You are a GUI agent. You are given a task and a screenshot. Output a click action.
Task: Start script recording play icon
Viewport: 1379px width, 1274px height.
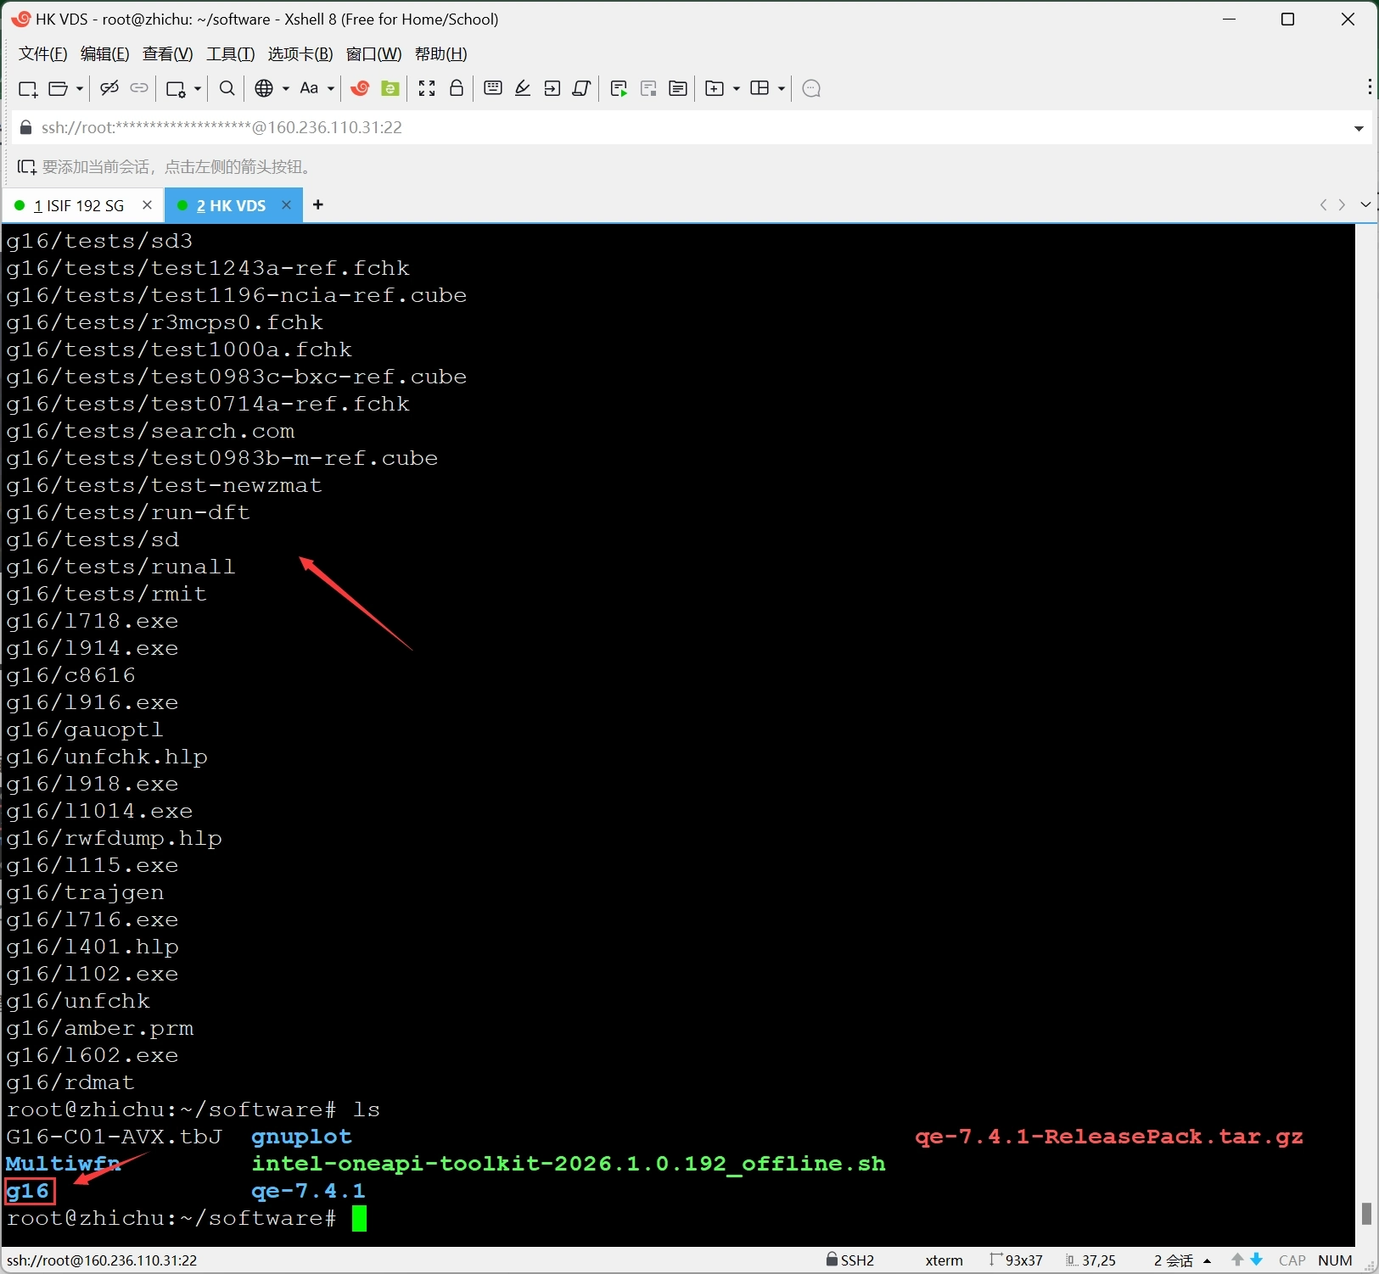coord(619,88)
